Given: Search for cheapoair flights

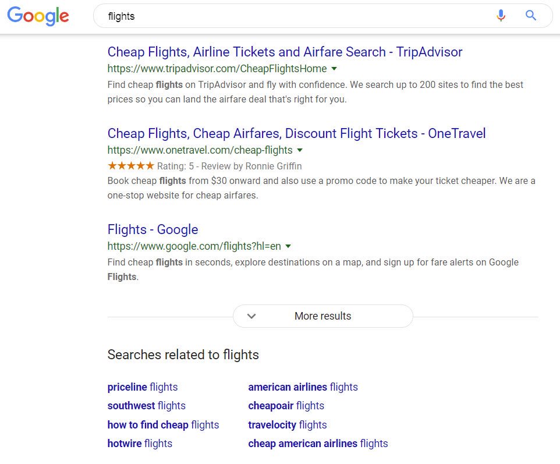Looking at the screenshot, I should tap(286, 406).
